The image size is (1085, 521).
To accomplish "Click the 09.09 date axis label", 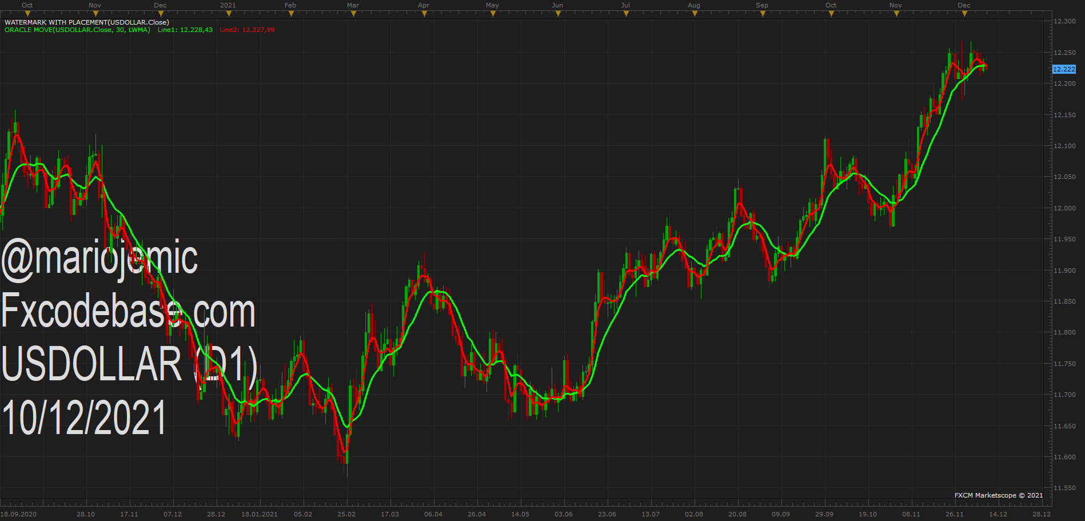I will point(781,514).
